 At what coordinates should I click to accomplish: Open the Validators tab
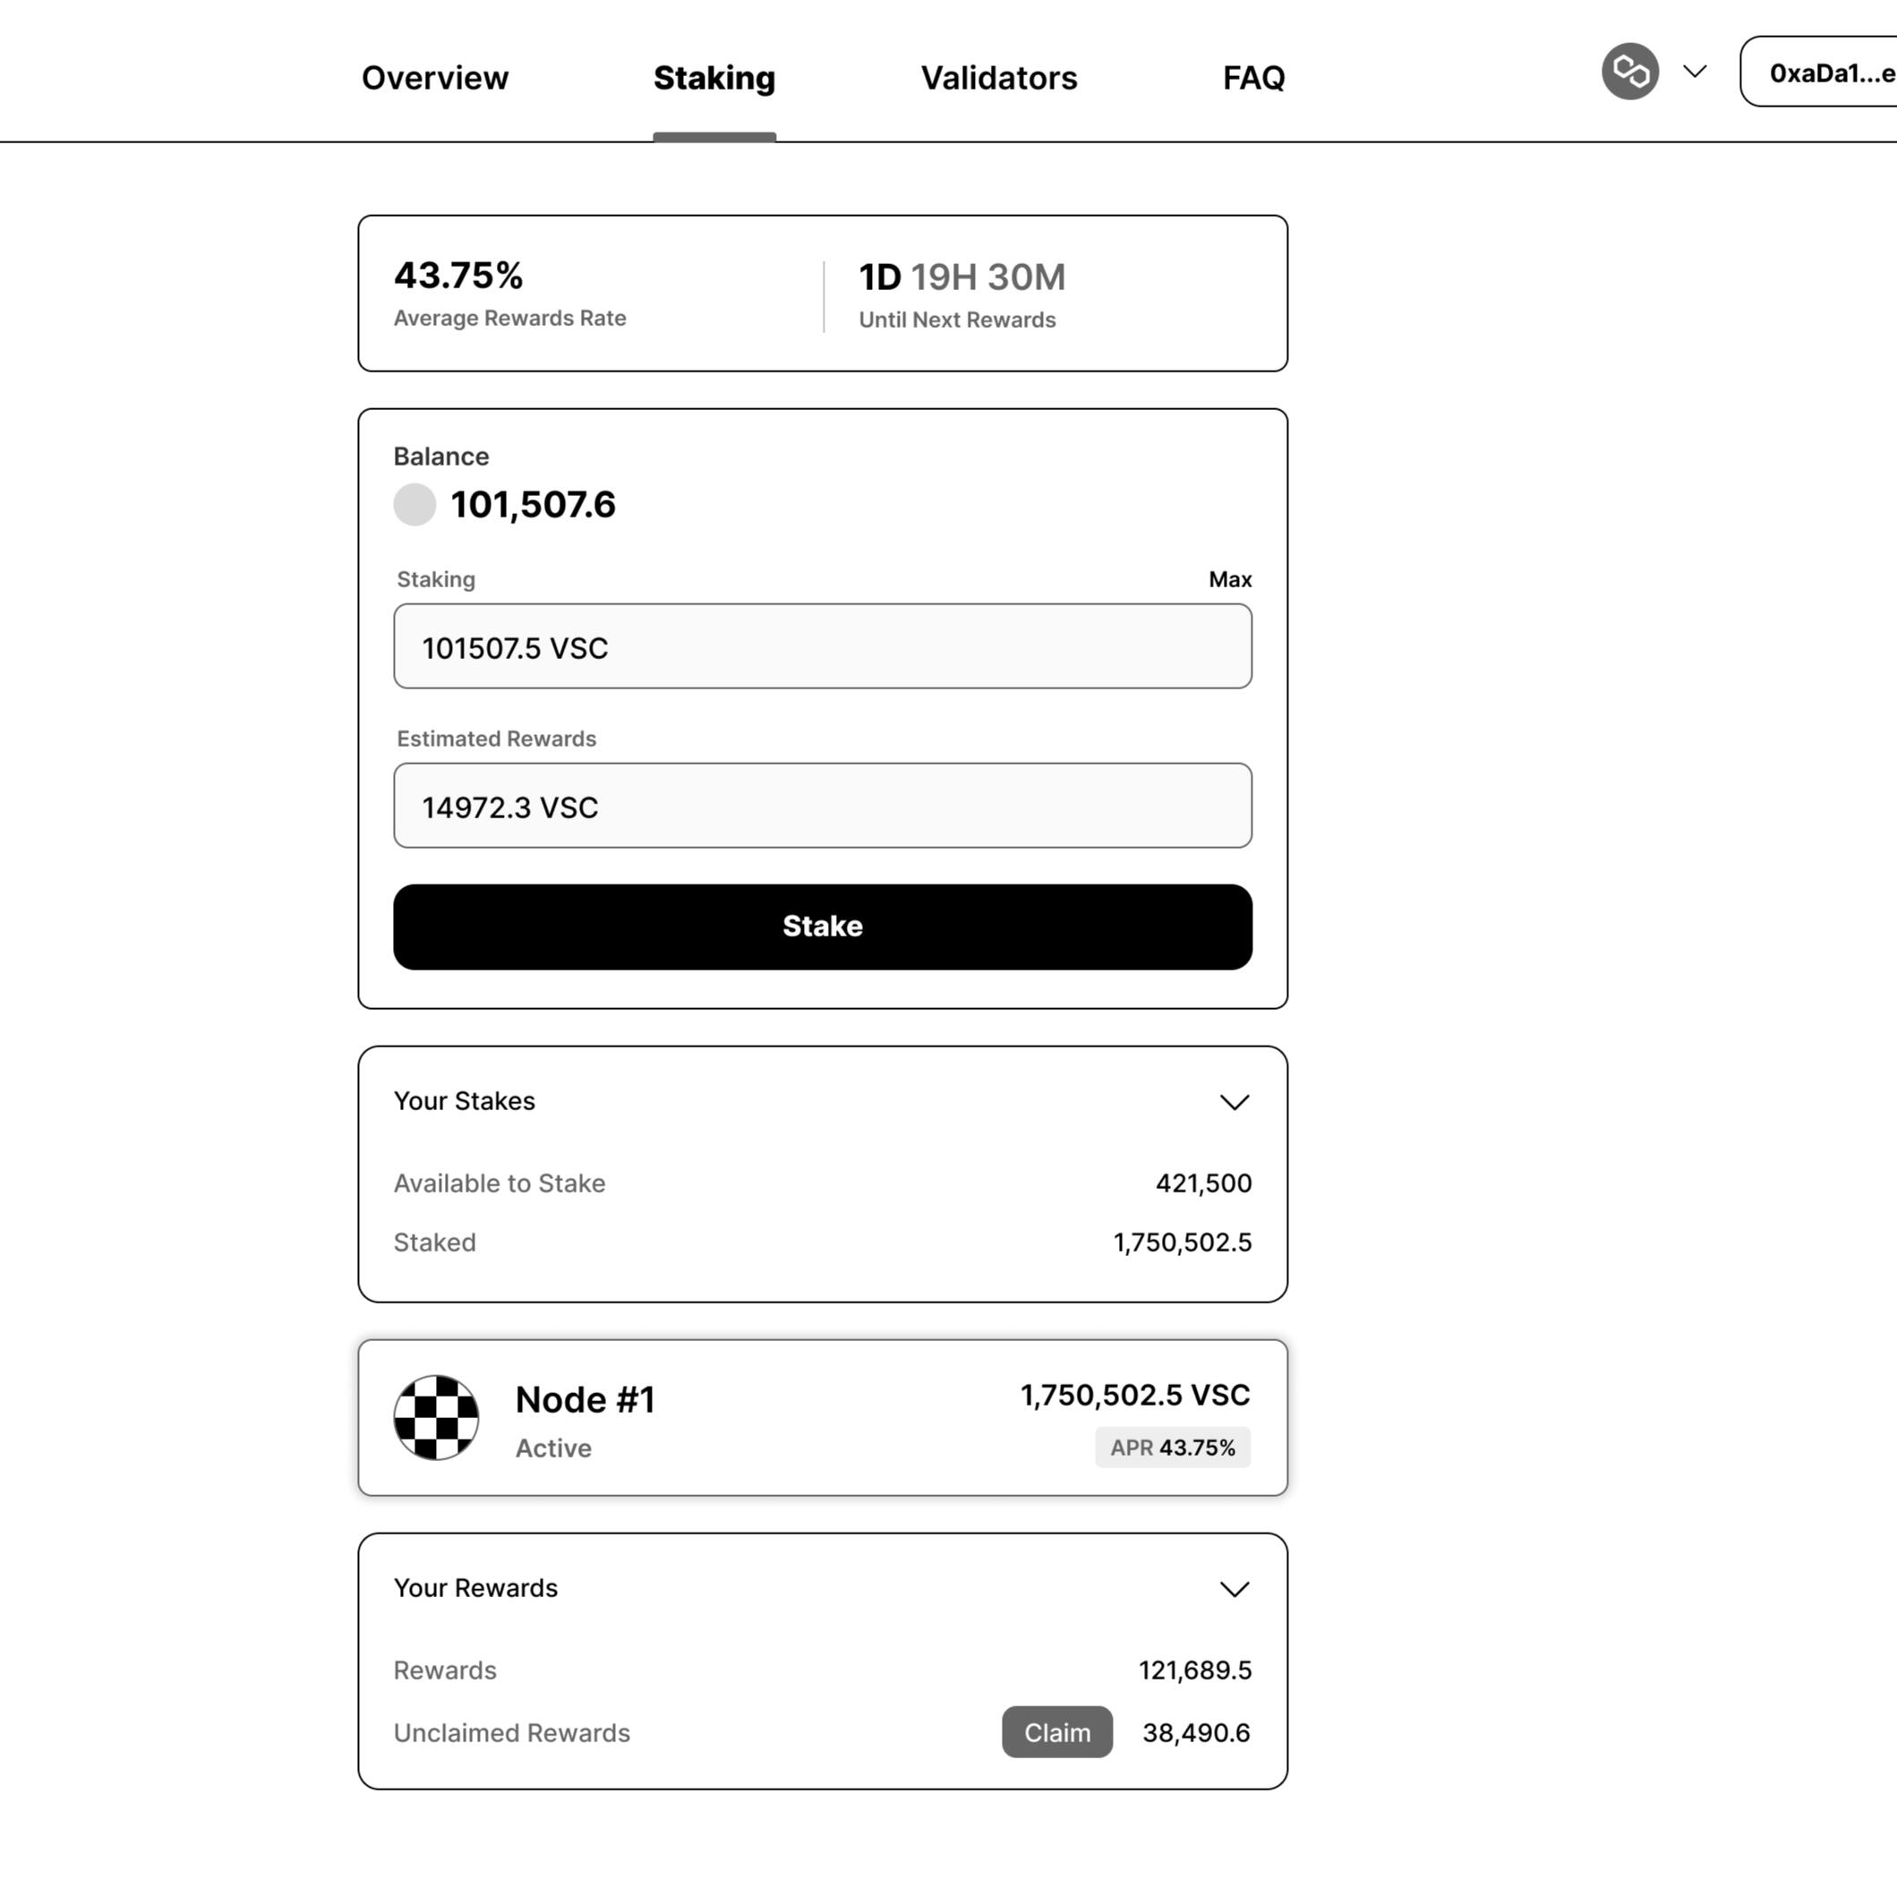pyautogui.click(x=998, y=78)
